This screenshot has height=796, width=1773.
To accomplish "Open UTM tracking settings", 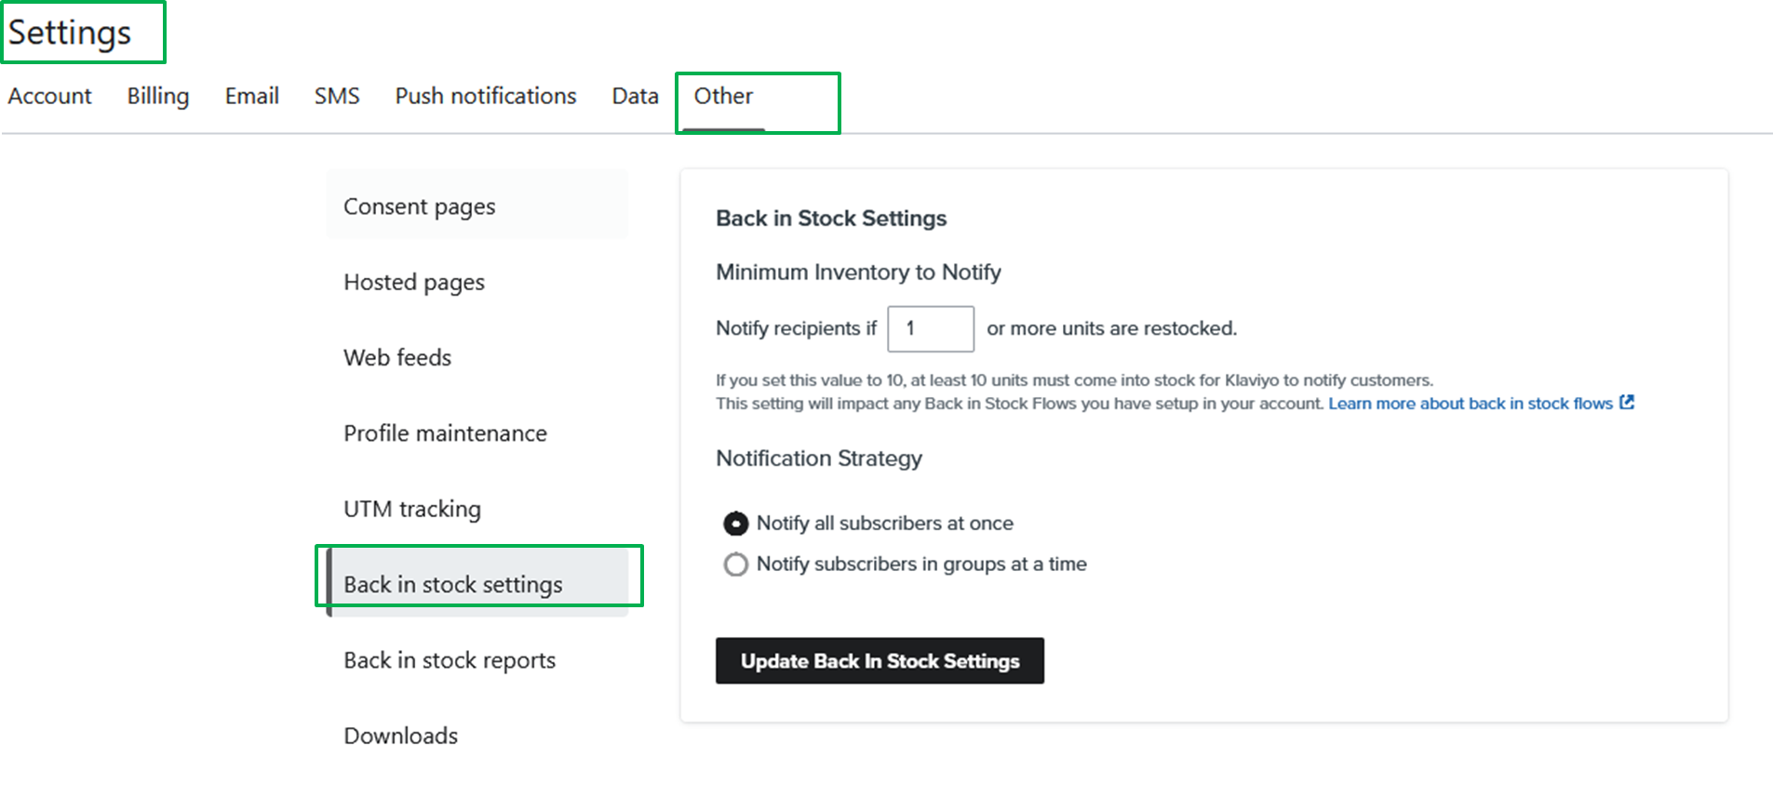I will point(412,510).
